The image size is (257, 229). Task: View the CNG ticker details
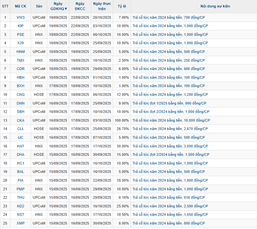click(x=21, y=95)
